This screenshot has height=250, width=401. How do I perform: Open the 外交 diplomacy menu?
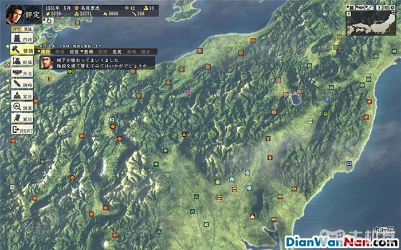click(x=22, y=73)
